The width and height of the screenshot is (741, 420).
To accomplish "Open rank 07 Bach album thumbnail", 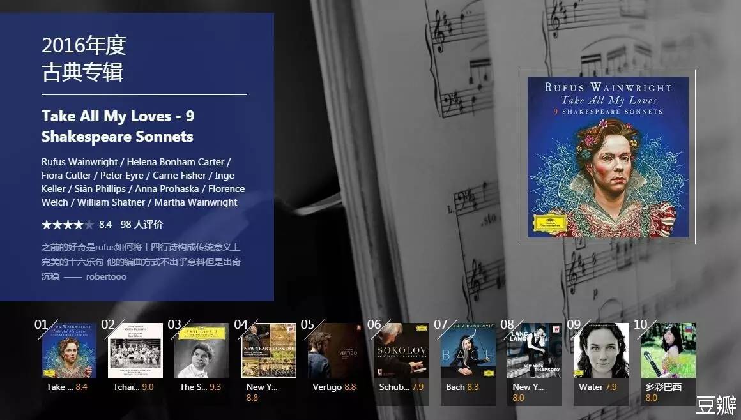I will click(x=468, y=350).
